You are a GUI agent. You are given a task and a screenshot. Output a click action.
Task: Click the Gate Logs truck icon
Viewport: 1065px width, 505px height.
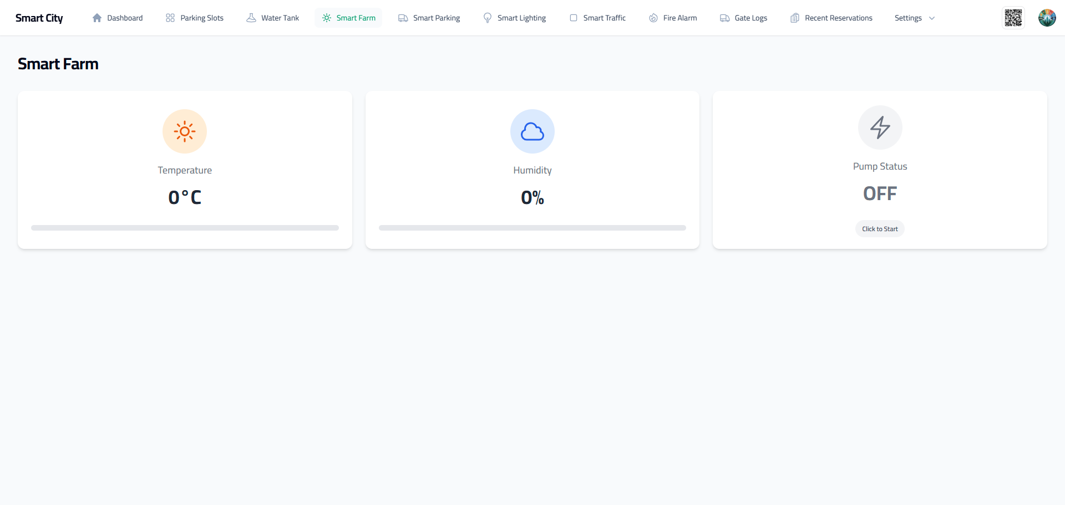[725, 18]
